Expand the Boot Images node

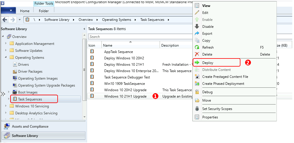tap(9, 92)
